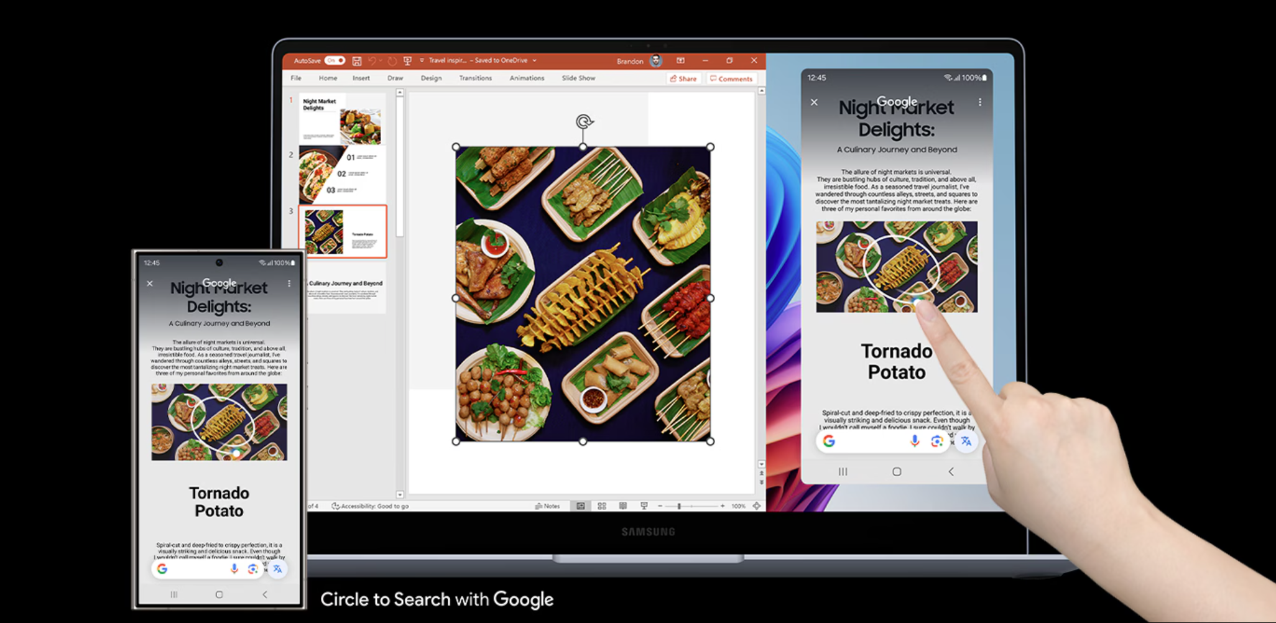This screenshot has width=1276, height=623.
Task: Open Brandon's account avatar
Action: (655, 61)
